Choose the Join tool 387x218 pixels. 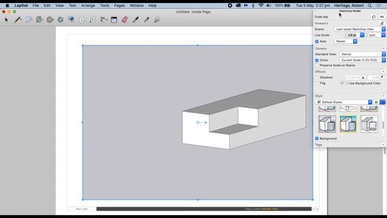tap(157, 20)
